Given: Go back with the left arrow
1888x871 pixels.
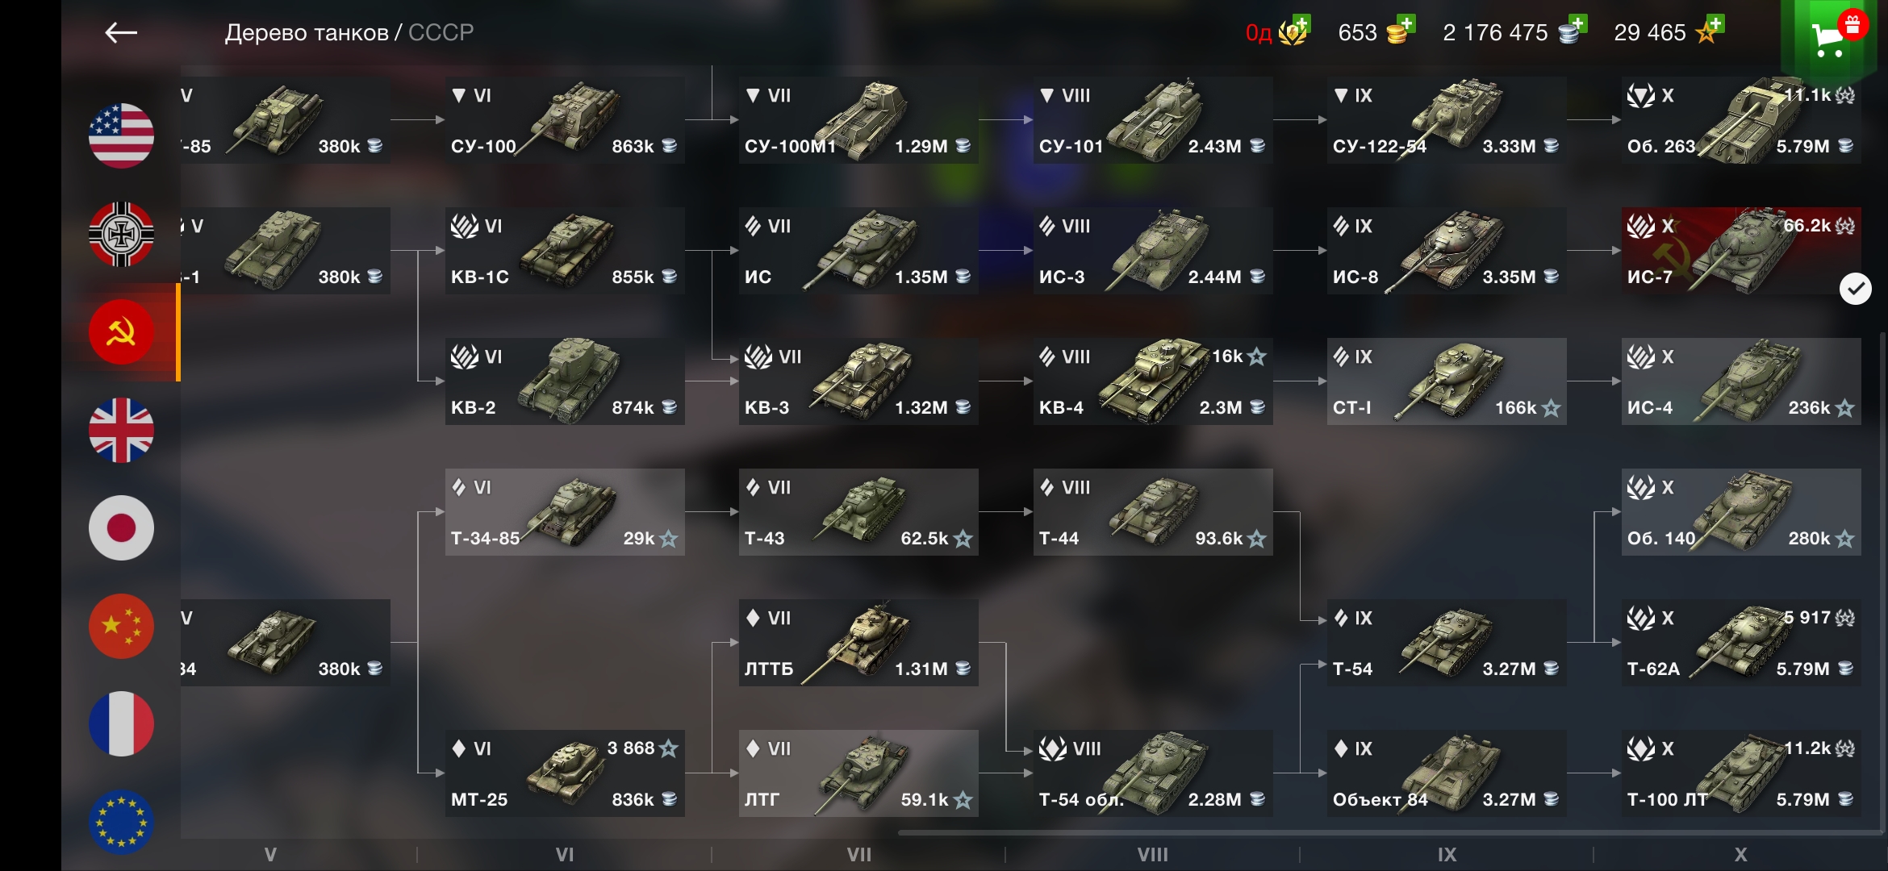Looking at the screenshot, I should (x=121, y=32).
